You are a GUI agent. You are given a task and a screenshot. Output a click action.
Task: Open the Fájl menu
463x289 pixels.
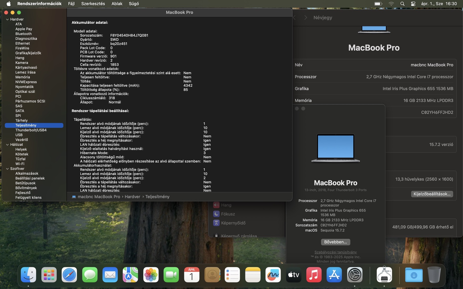pyautogui.click(x=71, y=4)
